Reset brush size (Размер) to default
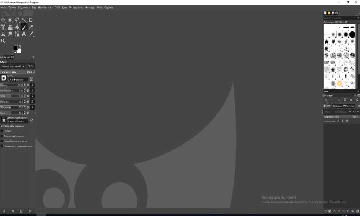 pos(28,85)
